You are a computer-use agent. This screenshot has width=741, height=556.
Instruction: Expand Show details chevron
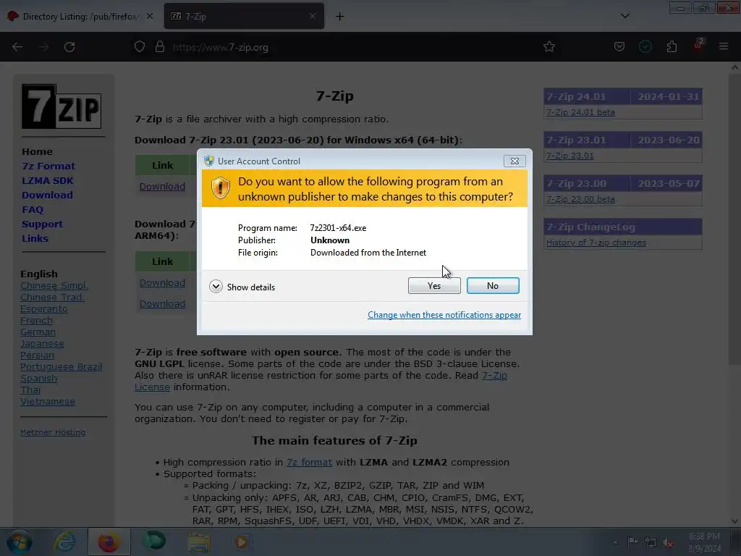coord(216,287)
